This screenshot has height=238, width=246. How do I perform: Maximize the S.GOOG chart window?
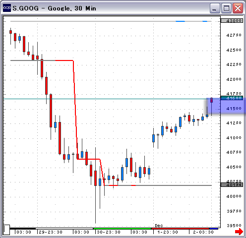point(226,8)
